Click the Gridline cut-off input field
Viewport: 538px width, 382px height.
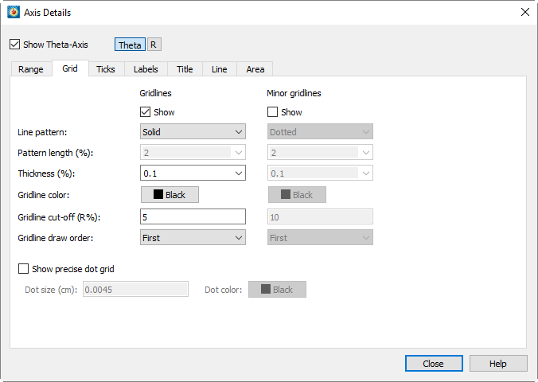point(193,216)
